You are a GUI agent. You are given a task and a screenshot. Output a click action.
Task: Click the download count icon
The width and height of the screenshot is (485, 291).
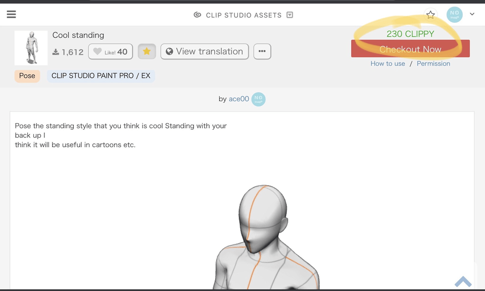pos(56,51)
